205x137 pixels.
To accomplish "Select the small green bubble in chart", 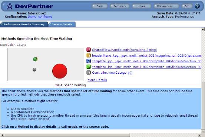I will [35, 59].
